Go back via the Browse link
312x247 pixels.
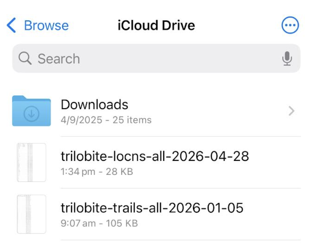46,26
